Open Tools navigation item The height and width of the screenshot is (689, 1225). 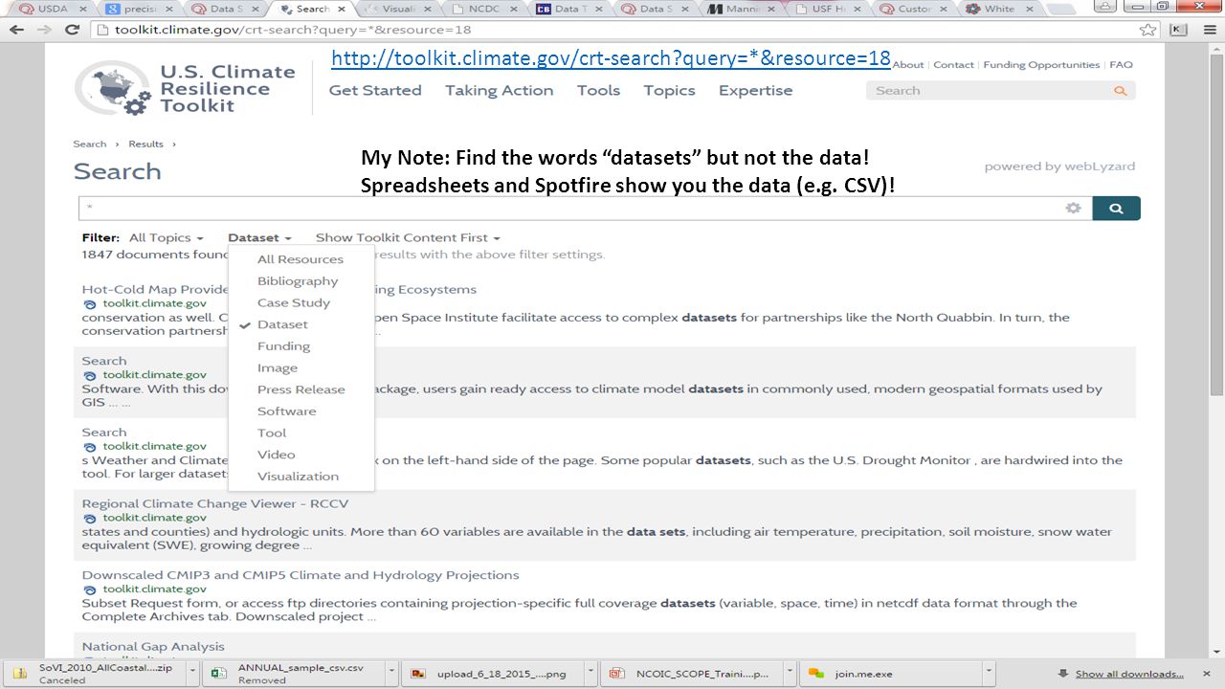coord(598,90)
